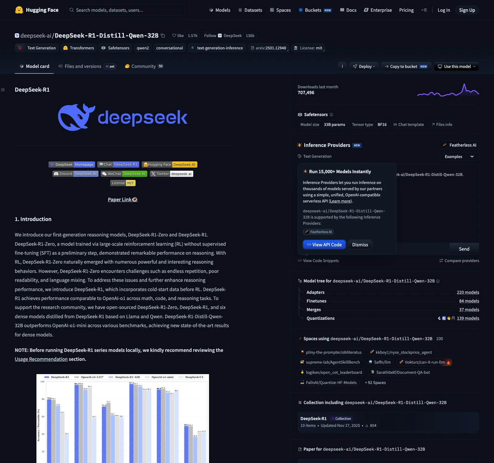
Task: Open the WeChat DeepSeek AI badge
Action: tap(124, 174)
